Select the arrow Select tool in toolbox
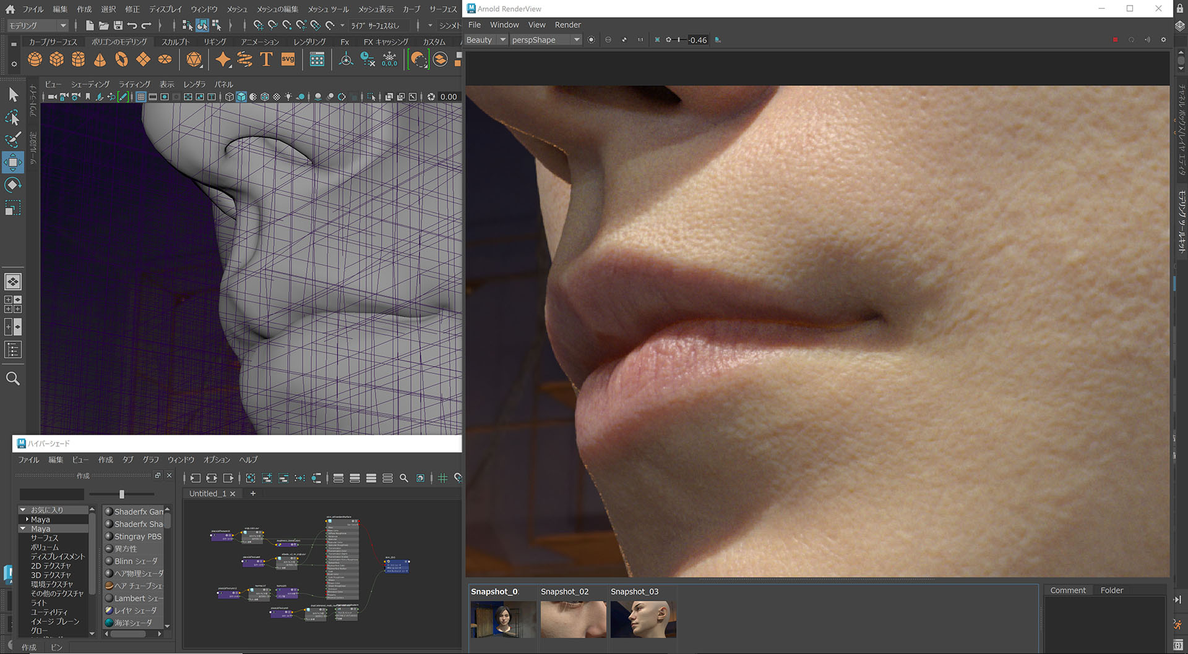The image size is (1188, 654). [13, 95]
